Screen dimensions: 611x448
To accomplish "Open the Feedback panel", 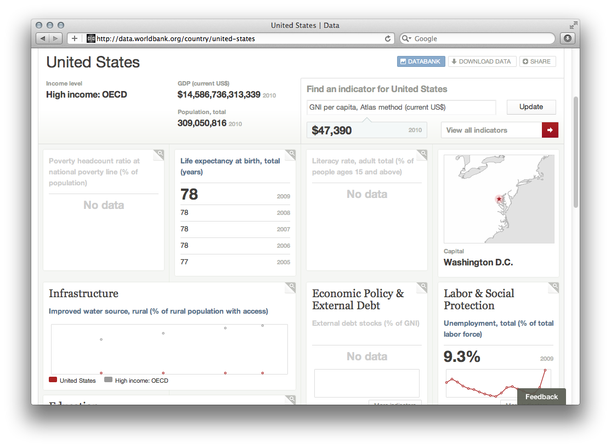I will (x=541, y=396).
